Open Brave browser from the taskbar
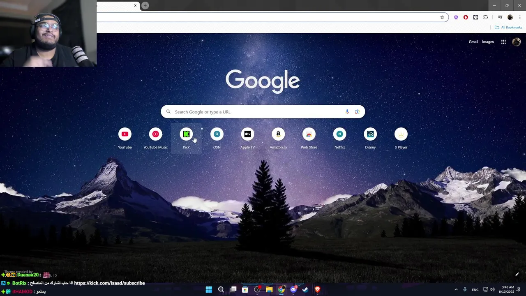 click(317, 289)
